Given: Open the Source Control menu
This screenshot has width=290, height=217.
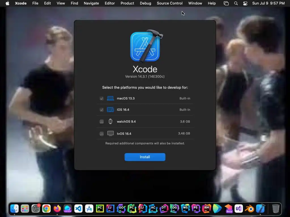Looking at the screenshot, I should (170, 3).
